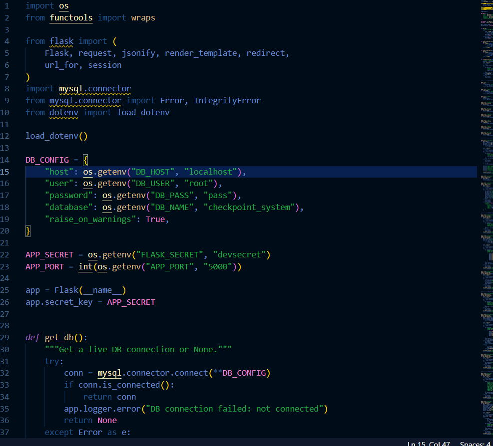This screenshot has width=493, height=446.
Task: Click "jsonify" in the flask import list
Action: (138, 53)
